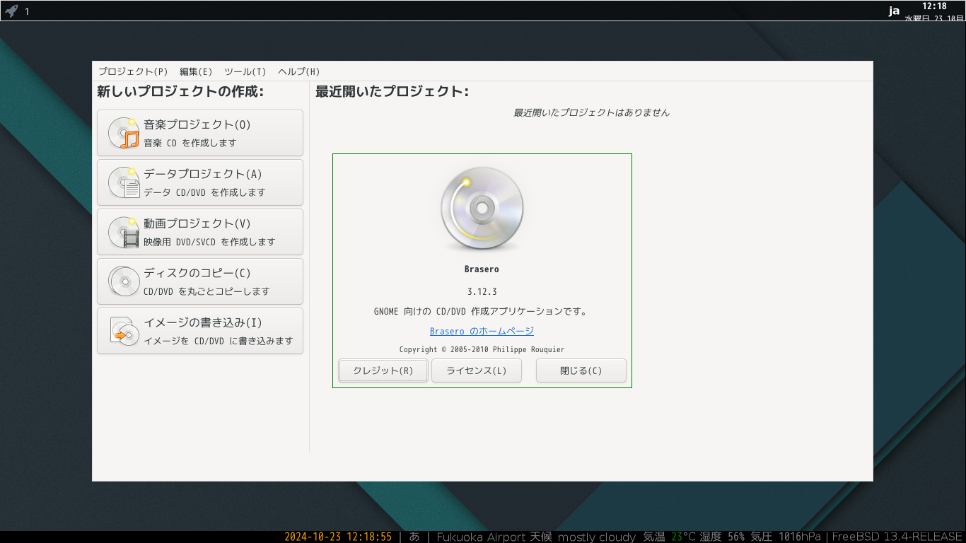Click the "最近開いたプロジェクト:" heading

[x=392, y=91]
